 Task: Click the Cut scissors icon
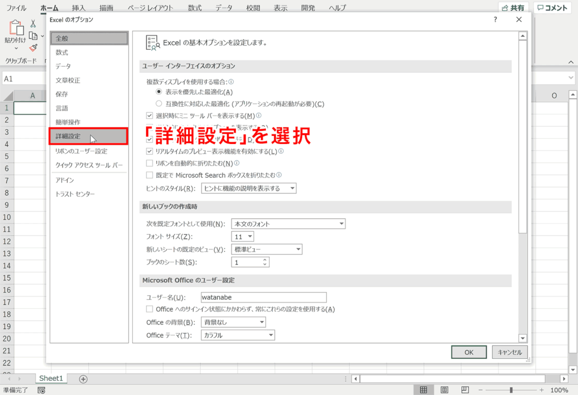click(33, 24)
